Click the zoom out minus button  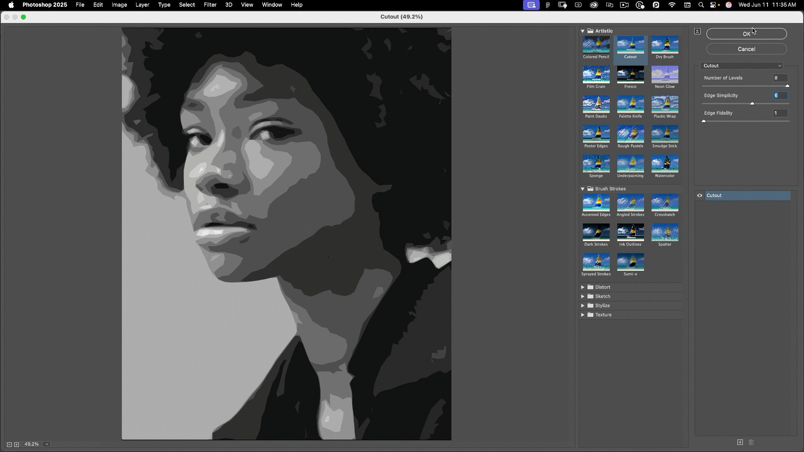tap(9, 444)
